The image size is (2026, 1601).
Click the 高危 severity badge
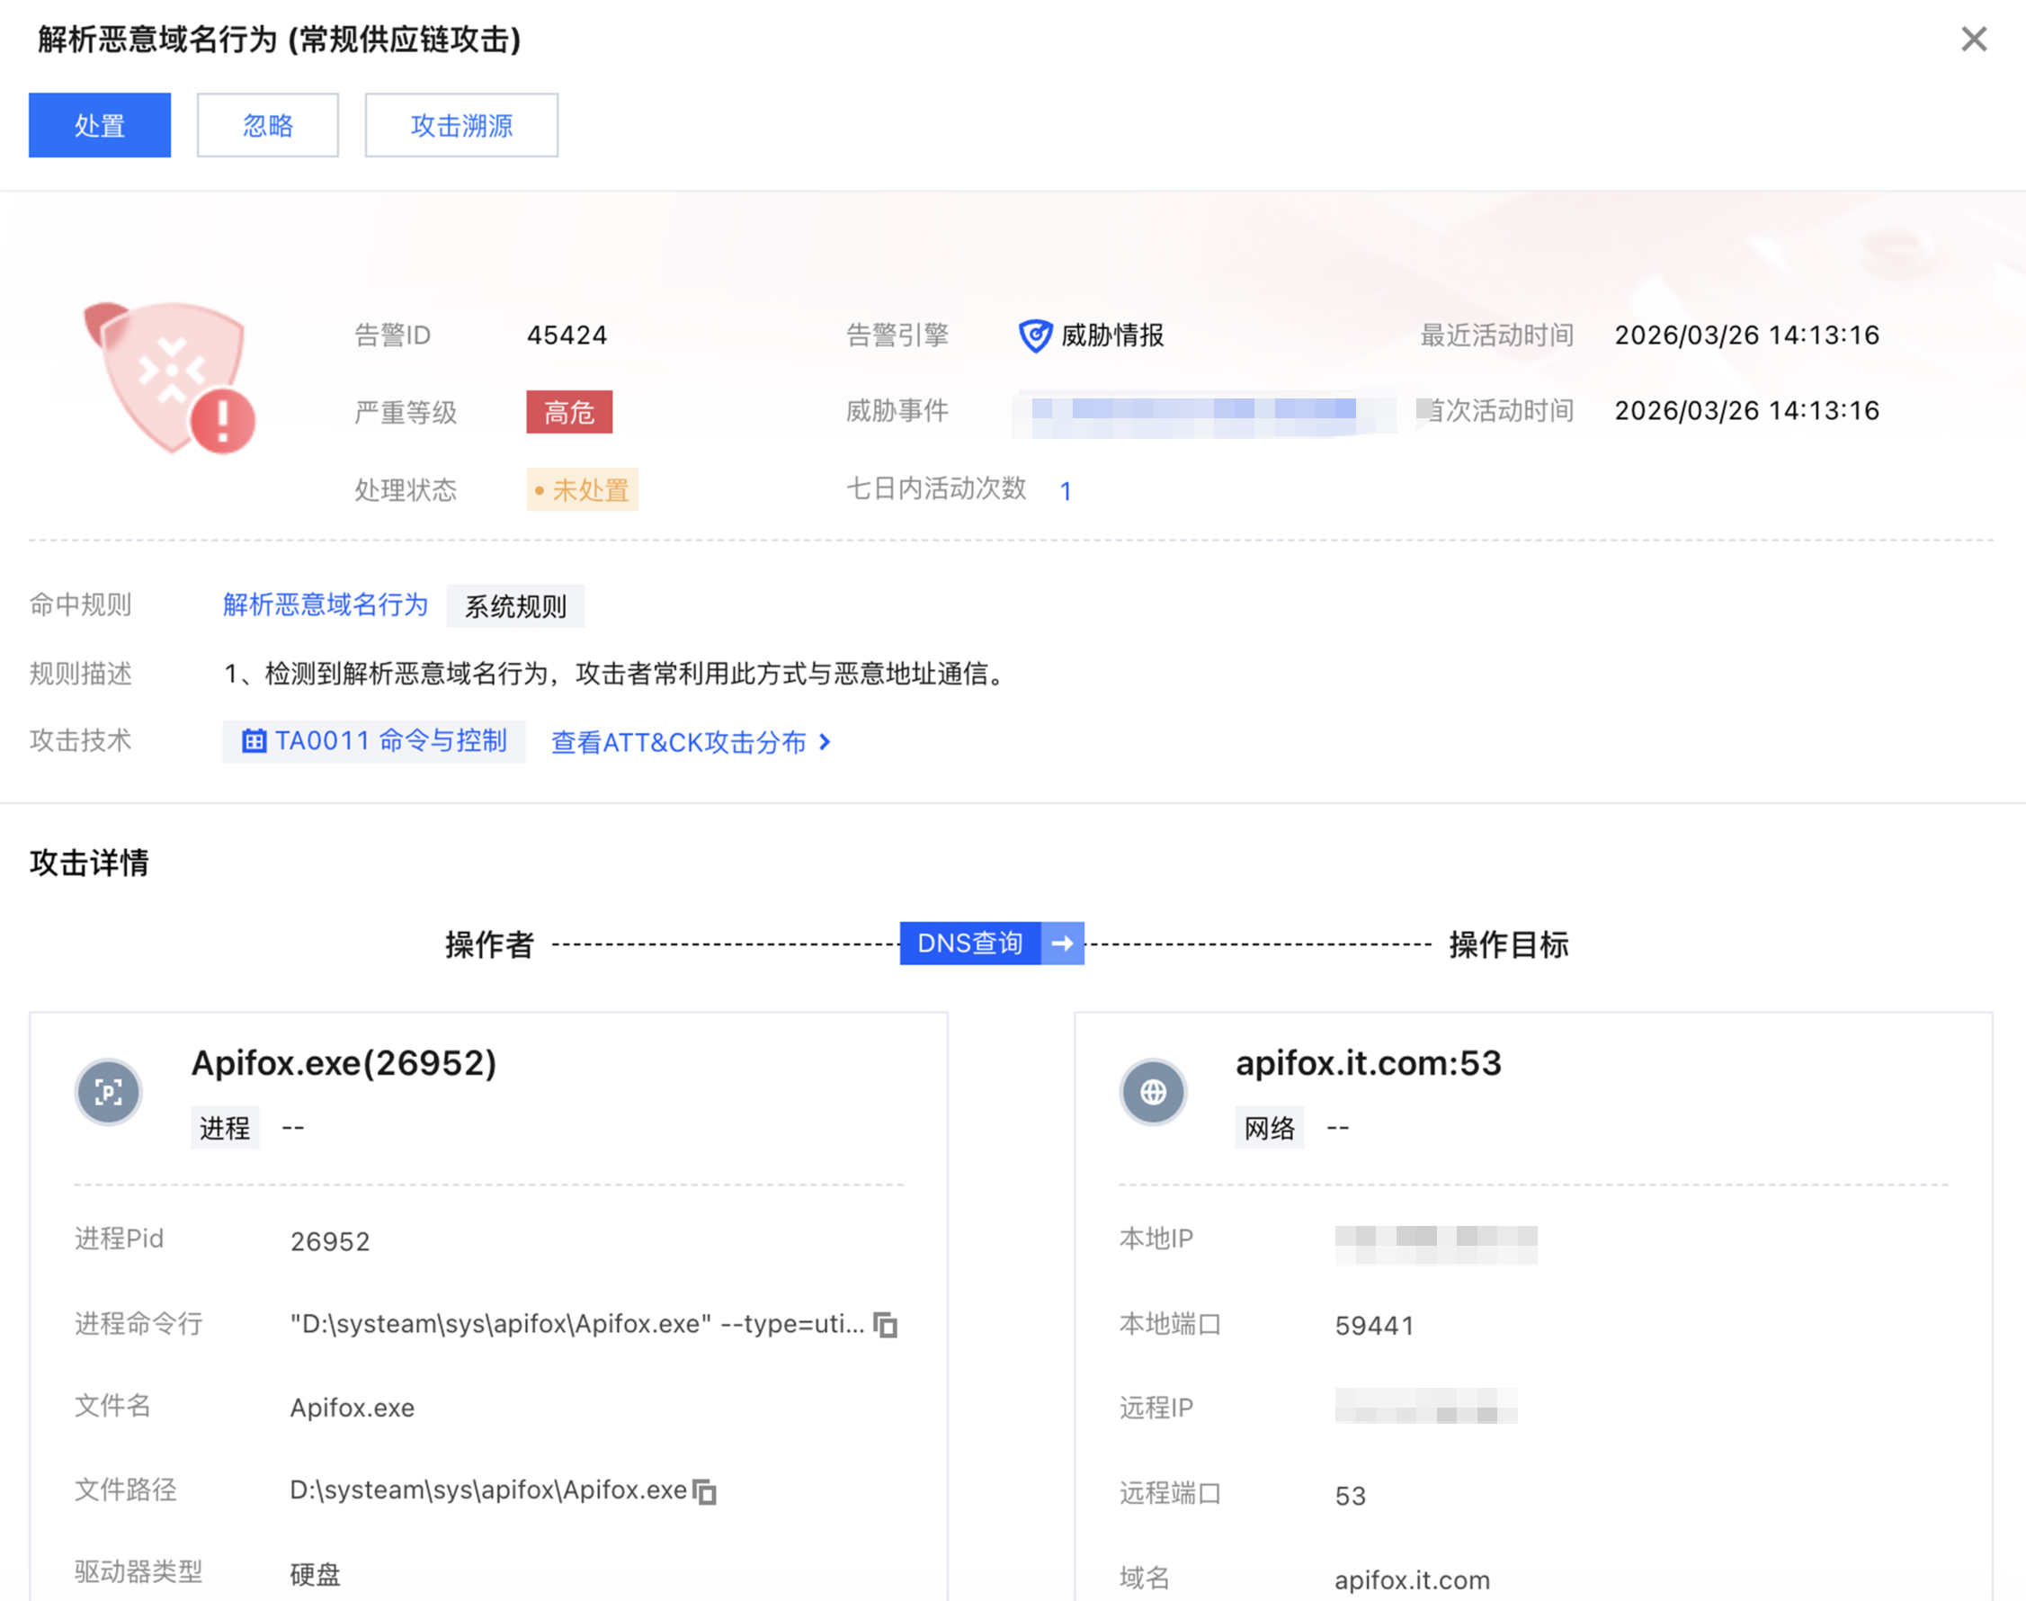pos(569,413)
